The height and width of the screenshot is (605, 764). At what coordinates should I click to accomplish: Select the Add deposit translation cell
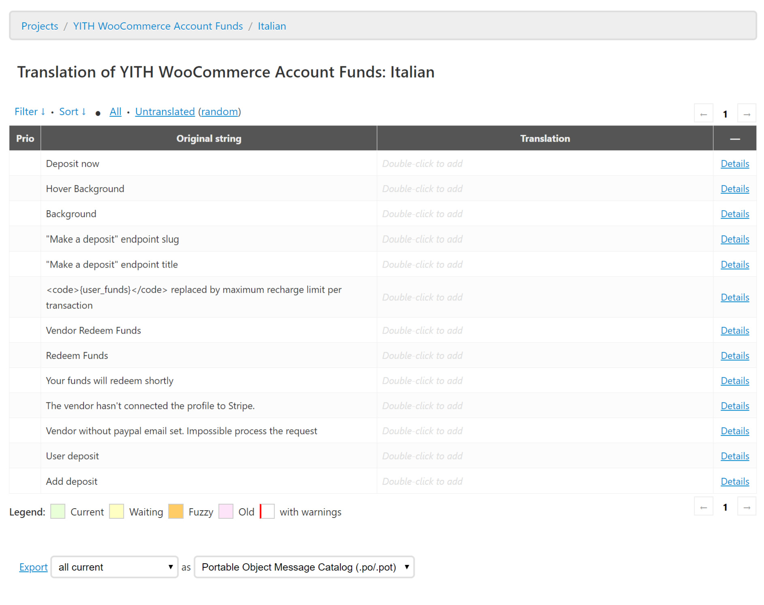pyautogui.click(x=545, y=481)
